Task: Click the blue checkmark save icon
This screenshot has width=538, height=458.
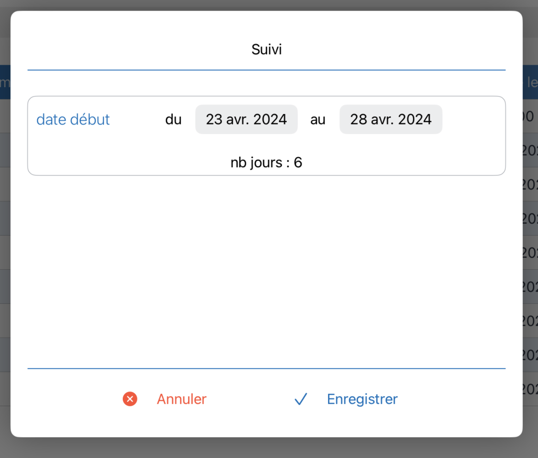Action: point(301,399)
